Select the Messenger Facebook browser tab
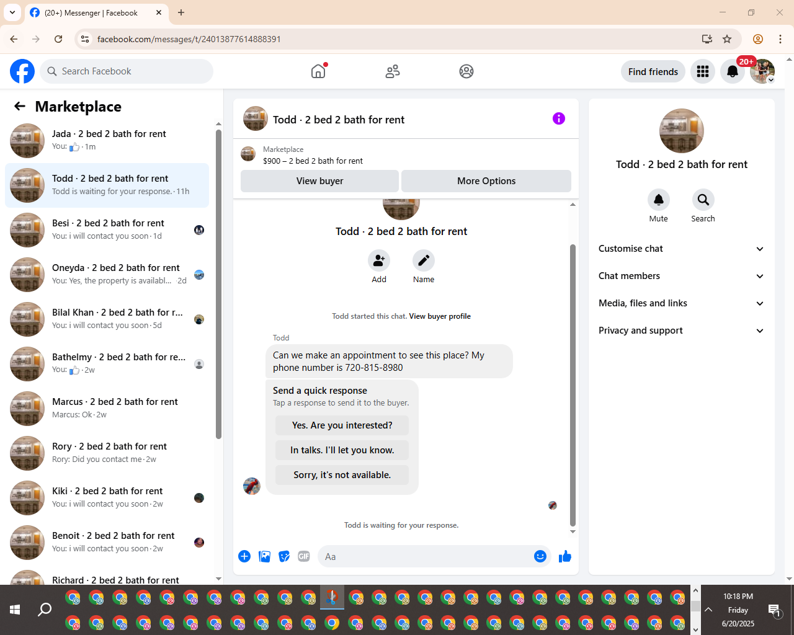Screen dimensions: 794x635 click(96, 12)
